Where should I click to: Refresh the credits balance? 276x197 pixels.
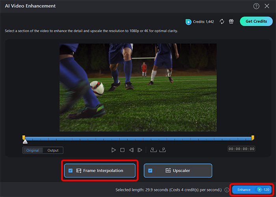pos(222,21)
